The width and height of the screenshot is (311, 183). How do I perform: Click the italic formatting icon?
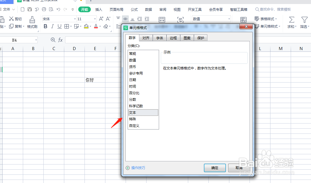click(x=53, y=26)
